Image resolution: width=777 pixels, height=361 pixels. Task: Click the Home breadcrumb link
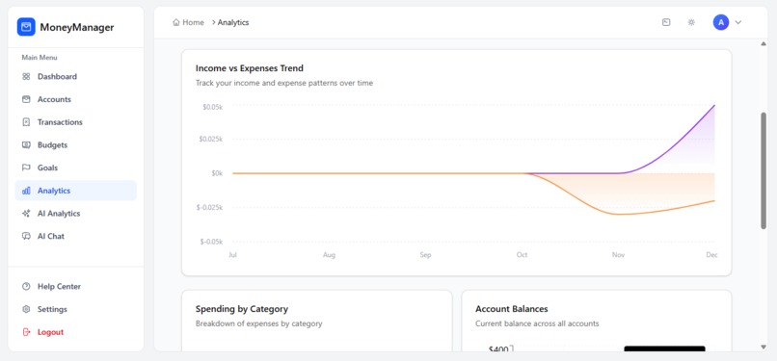click(x=188, y=22)
